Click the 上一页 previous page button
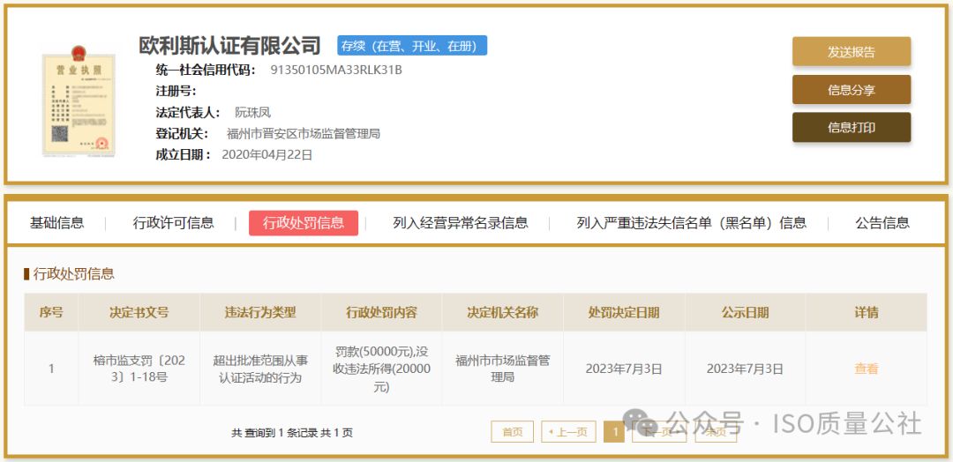Image resolution: width=953 pixels, height=462 pixels. click(568, 432)
